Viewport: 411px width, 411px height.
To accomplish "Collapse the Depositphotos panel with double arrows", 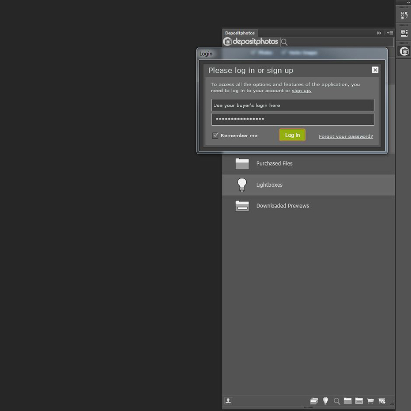I will click(379, 33).
